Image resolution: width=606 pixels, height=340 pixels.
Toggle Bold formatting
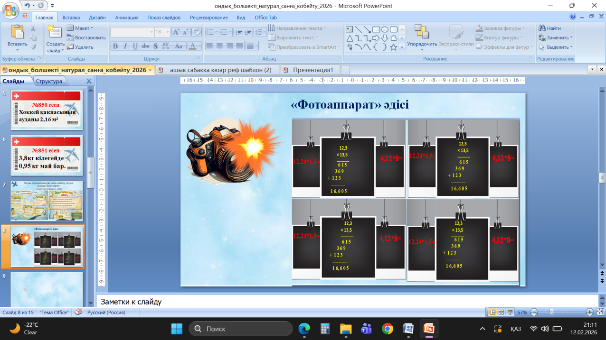tap(115, 46)
